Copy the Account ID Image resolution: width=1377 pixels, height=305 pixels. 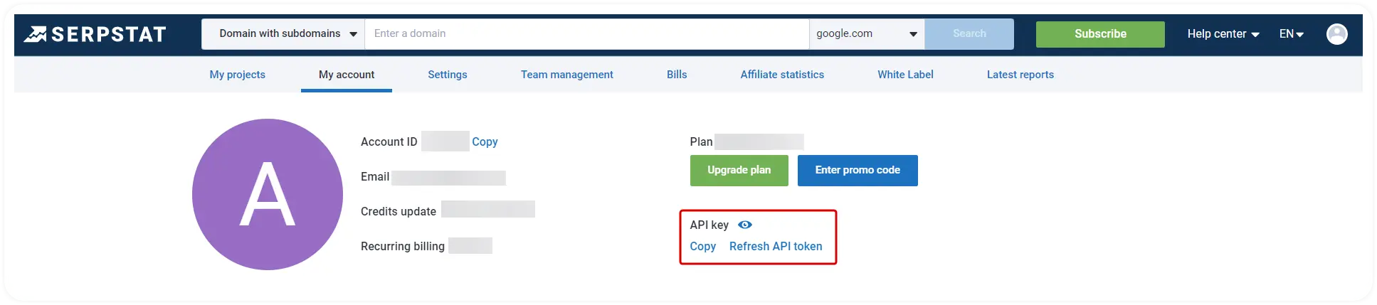coord(485,142)
